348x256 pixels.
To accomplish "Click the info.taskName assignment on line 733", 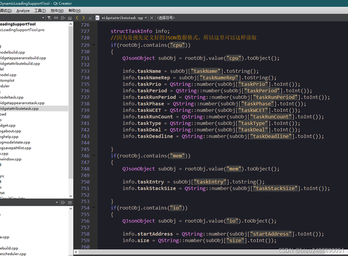I will pos(190,71).
